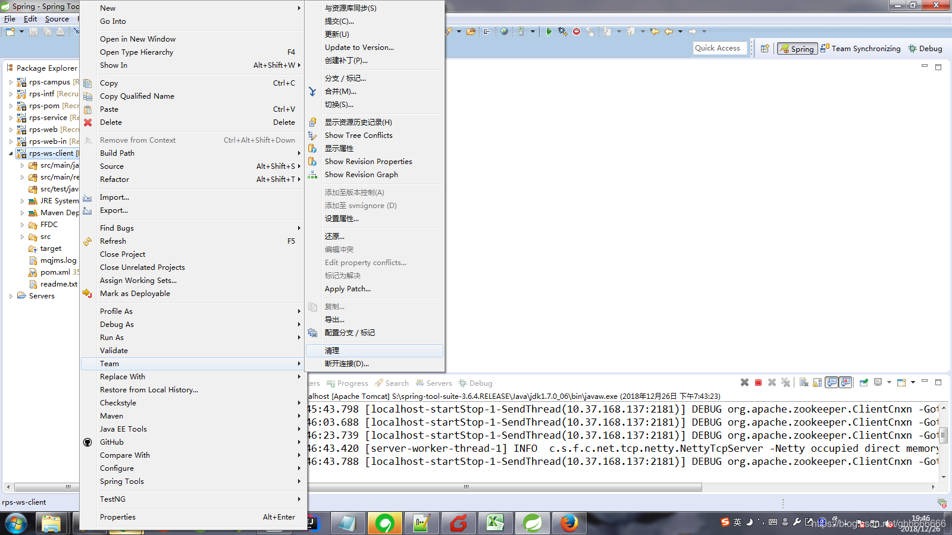The image size is (952, 535).
Task: Toggle Show Console When Standard Error Changes
Action: point(845,382)
